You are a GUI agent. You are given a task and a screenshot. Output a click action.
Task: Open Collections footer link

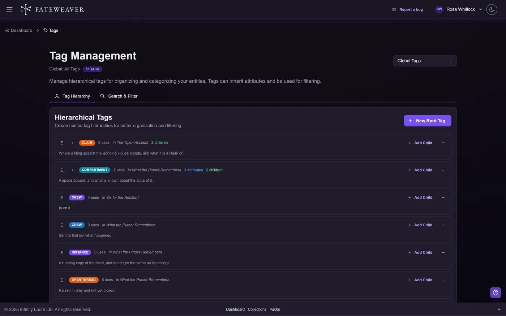(x=257, y=309)
